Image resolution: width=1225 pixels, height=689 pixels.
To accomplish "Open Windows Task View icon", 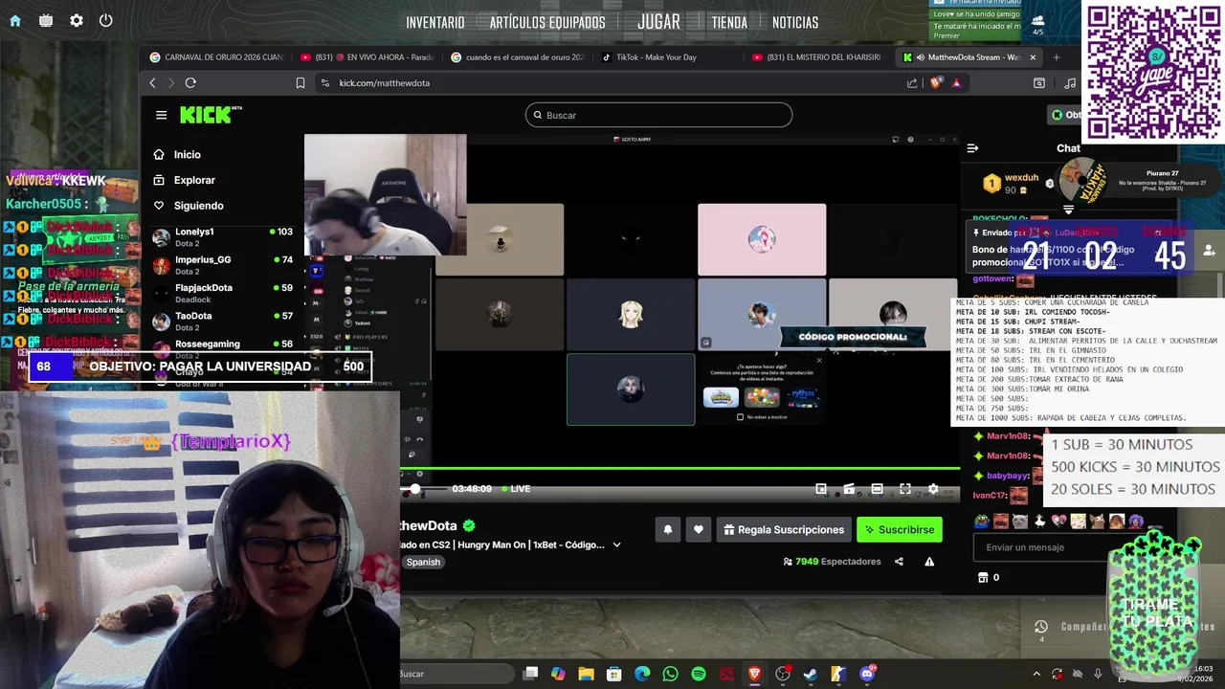I will click(x=531, y=674).
